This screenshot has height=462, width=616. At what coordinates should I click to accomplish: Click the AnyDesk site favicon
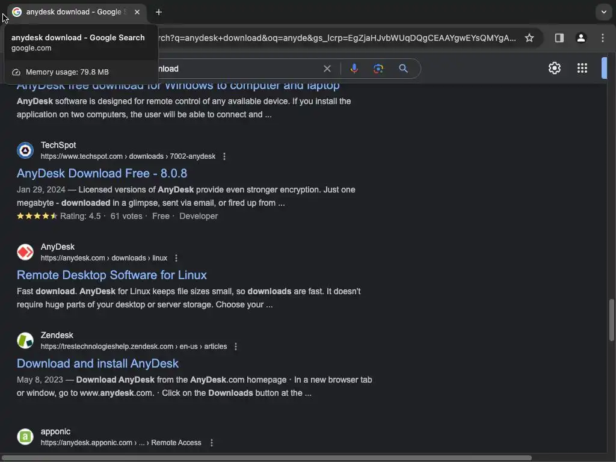25,252
